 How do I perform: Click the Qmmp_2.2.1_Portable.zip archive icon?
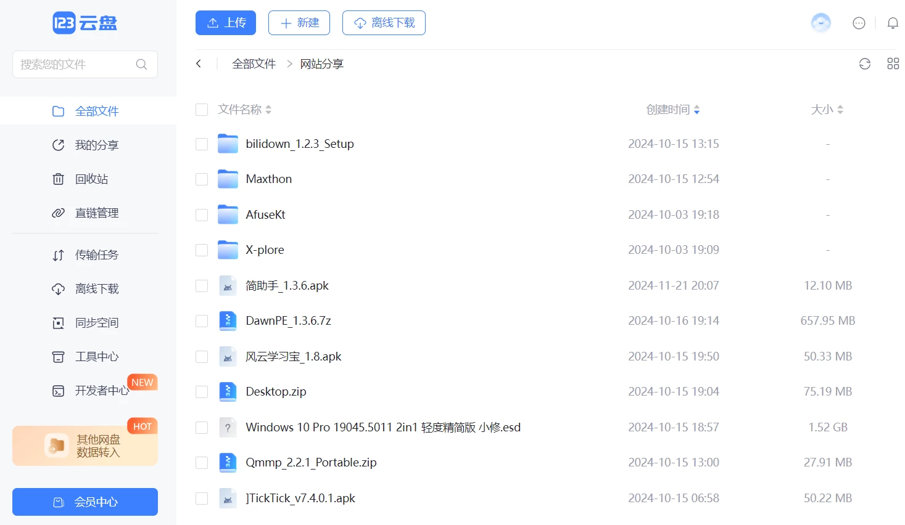pyautogui.click(x=228, y=463)
